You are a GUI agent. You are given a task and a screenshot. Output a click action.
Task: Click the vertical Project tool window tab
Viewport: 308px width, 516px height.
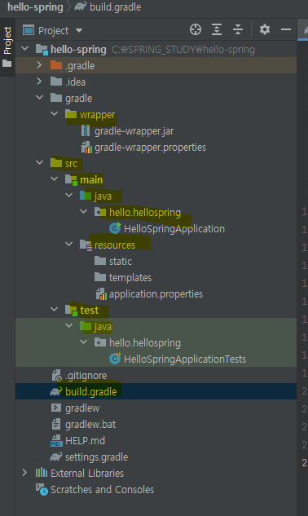click(7, 46)
